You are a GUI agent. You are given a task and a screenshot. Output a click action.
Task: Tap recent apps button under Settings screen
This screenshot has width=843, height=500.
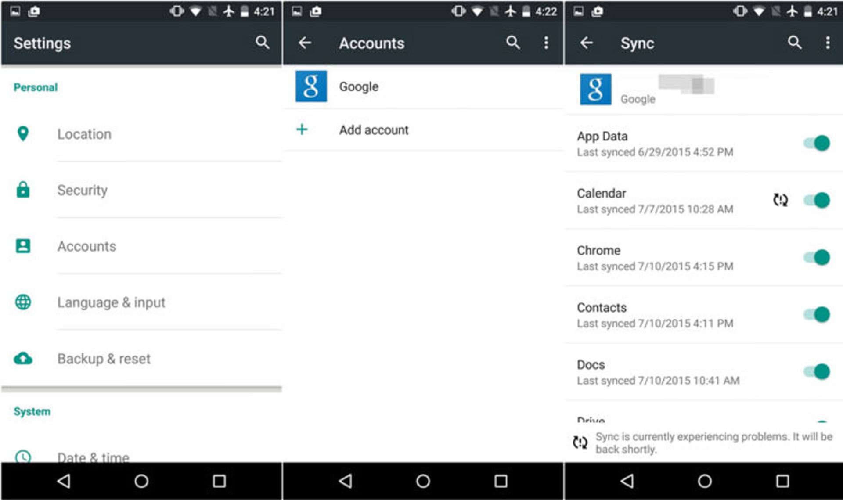(x=219, y=481)
